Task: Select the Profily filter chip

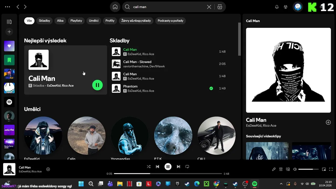Action: click(x=110, y=21)
